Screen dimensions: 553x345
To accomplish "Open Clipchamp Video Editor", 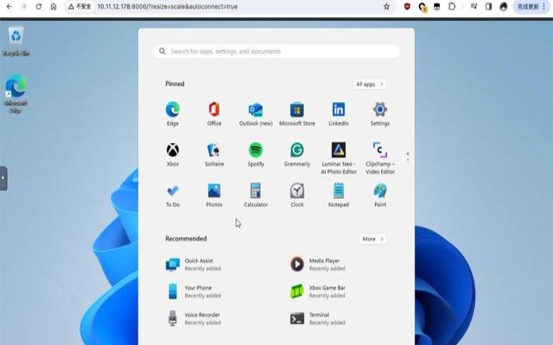I will (x=380, y=159).
